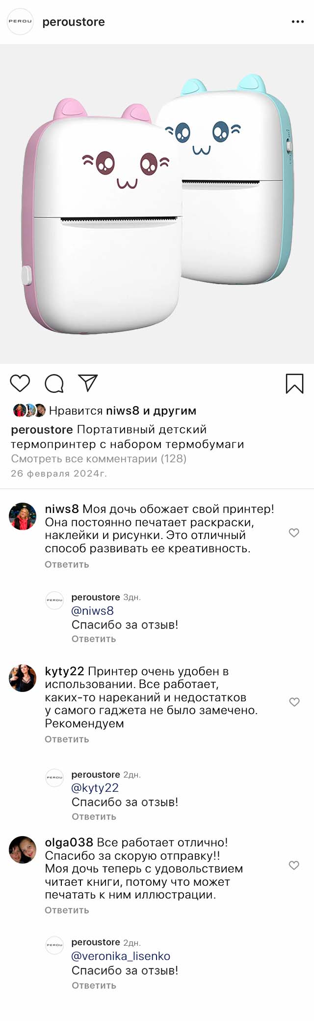The width and height of the screenshot is (314, 1021).
Task: Like niws8's comment with heart
Action: [294, 533]
